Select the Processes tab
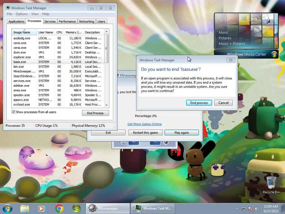Image resolution: width=285 pixels, height=214 pixels. click(x=34, y=21)
